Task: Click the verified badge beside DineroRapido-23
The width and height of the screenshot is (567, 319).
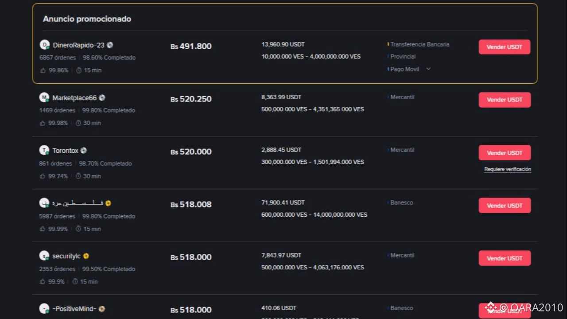Action: coord(110,45)
